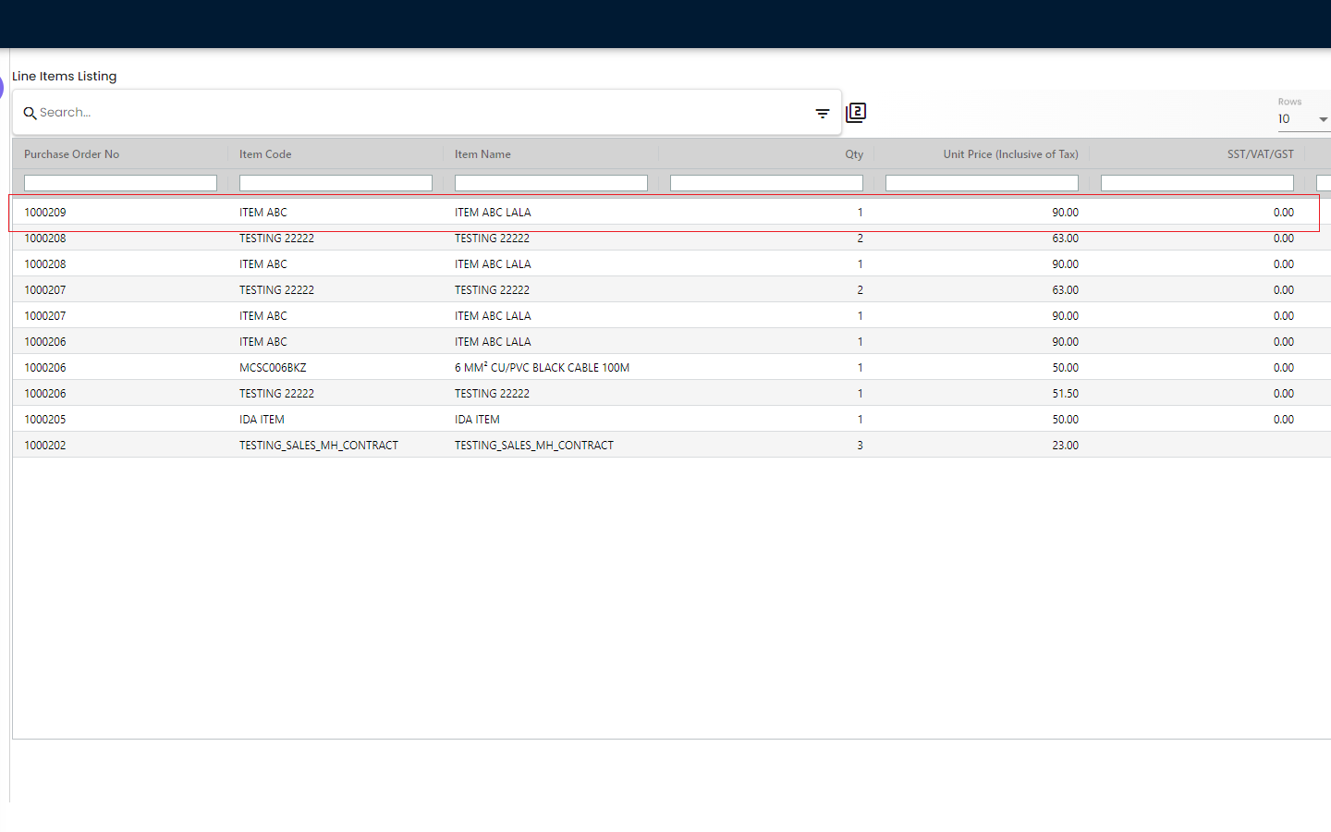This screenshot has width=1331, height=832.
Task: Click the stacked pages icon showing 2
Action: 856,113
